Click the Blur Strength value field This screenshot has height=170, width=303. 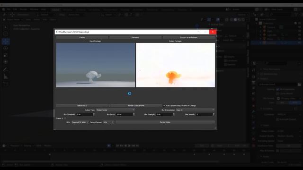[164, 114]
